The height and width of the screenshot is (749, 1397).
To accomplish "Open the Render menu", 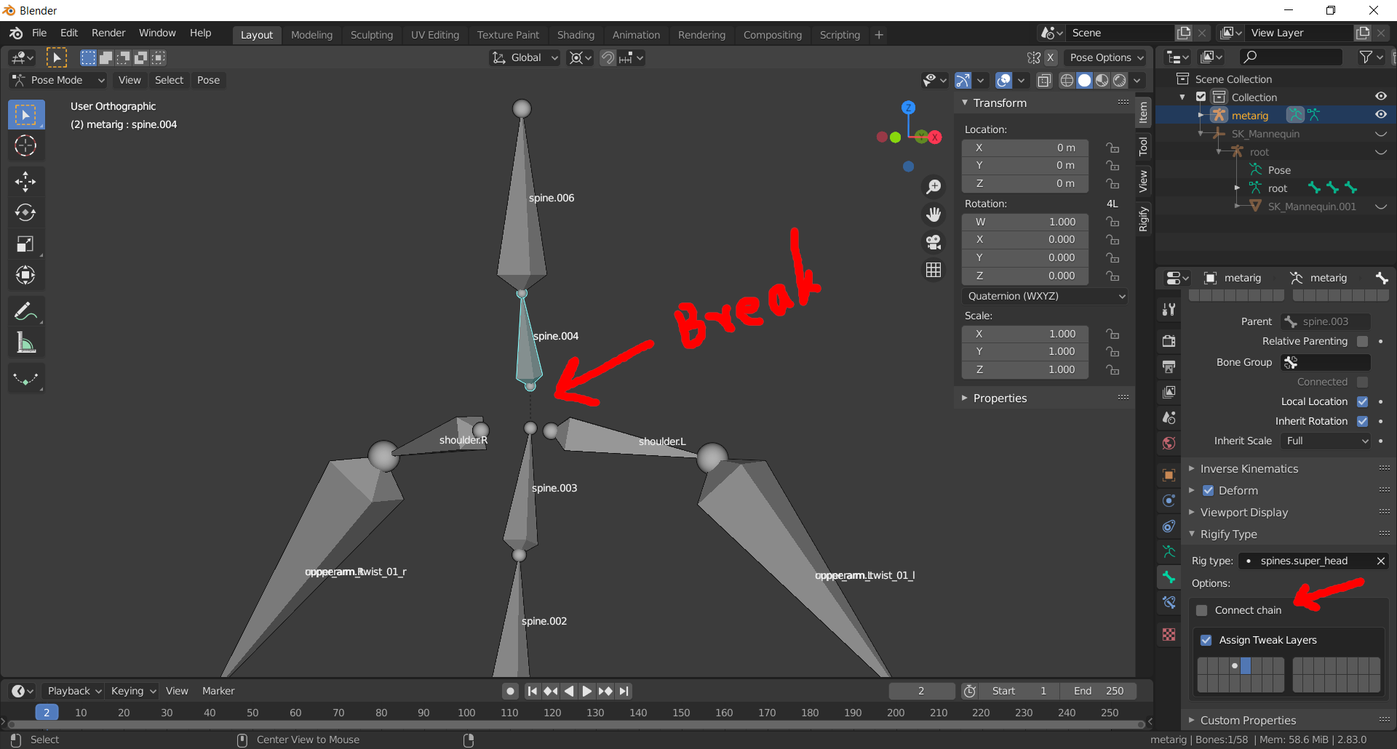I will [x=108, y=33].
